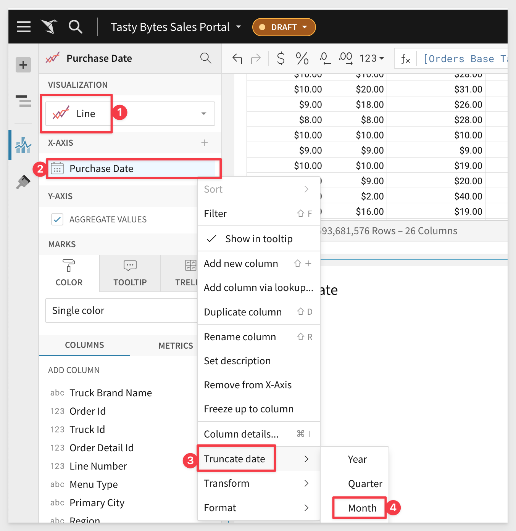The image size is (516, 531).
Task: Switch to the Metrics tab
Action: coord(176,346)
